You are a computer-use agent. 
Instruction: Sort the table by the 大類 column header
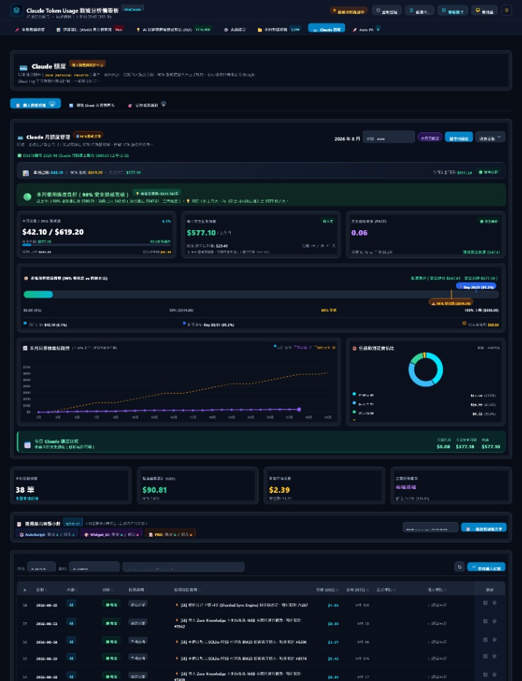[x=72, y=590]
